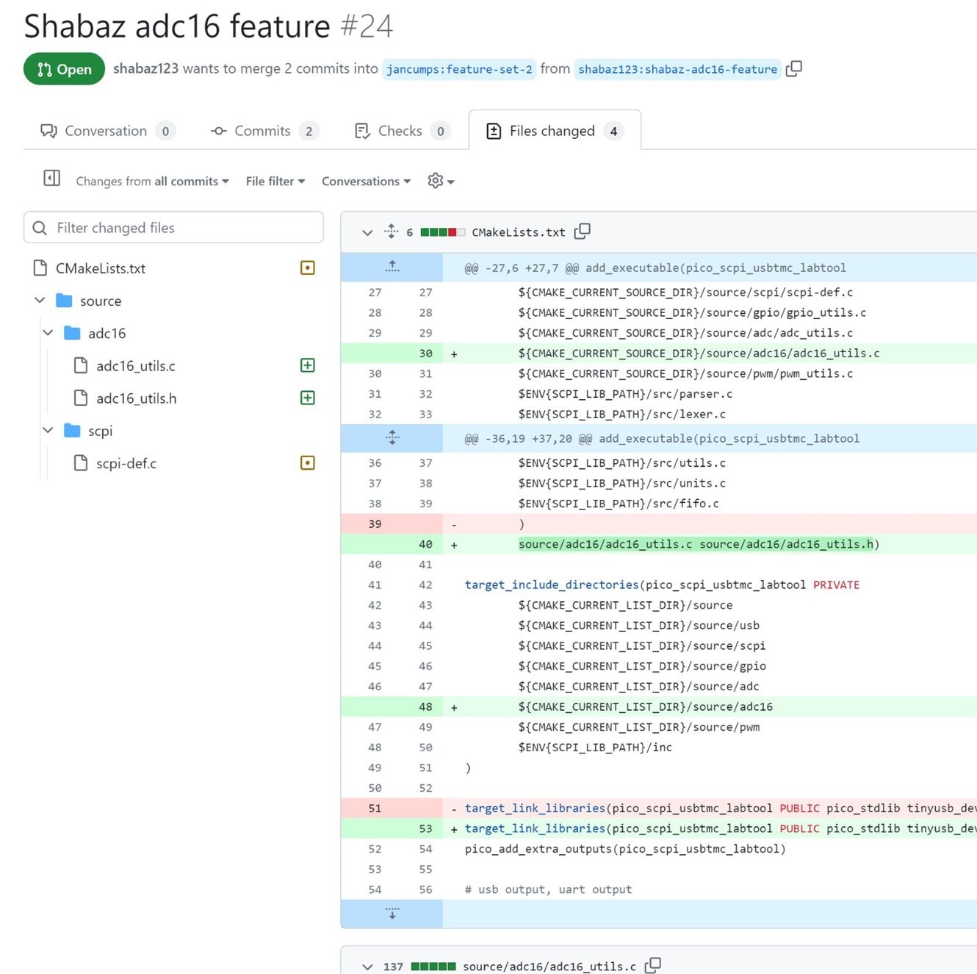Screen dimensions: 977x974
Task: Click added line 'source/adc16/adc16_utils.c source/adc16/adc16_utils.h)'
Action: pyautogui.click(x=699, y=544)
